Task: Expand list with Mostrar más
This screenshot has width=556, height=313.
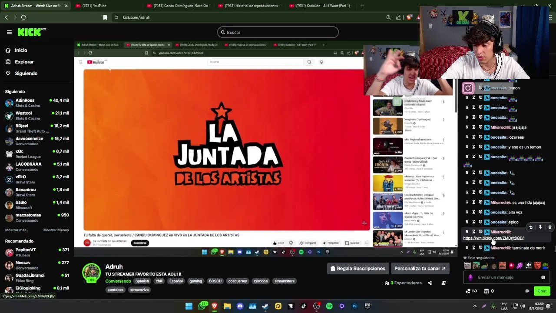Action: coord(16,230)
